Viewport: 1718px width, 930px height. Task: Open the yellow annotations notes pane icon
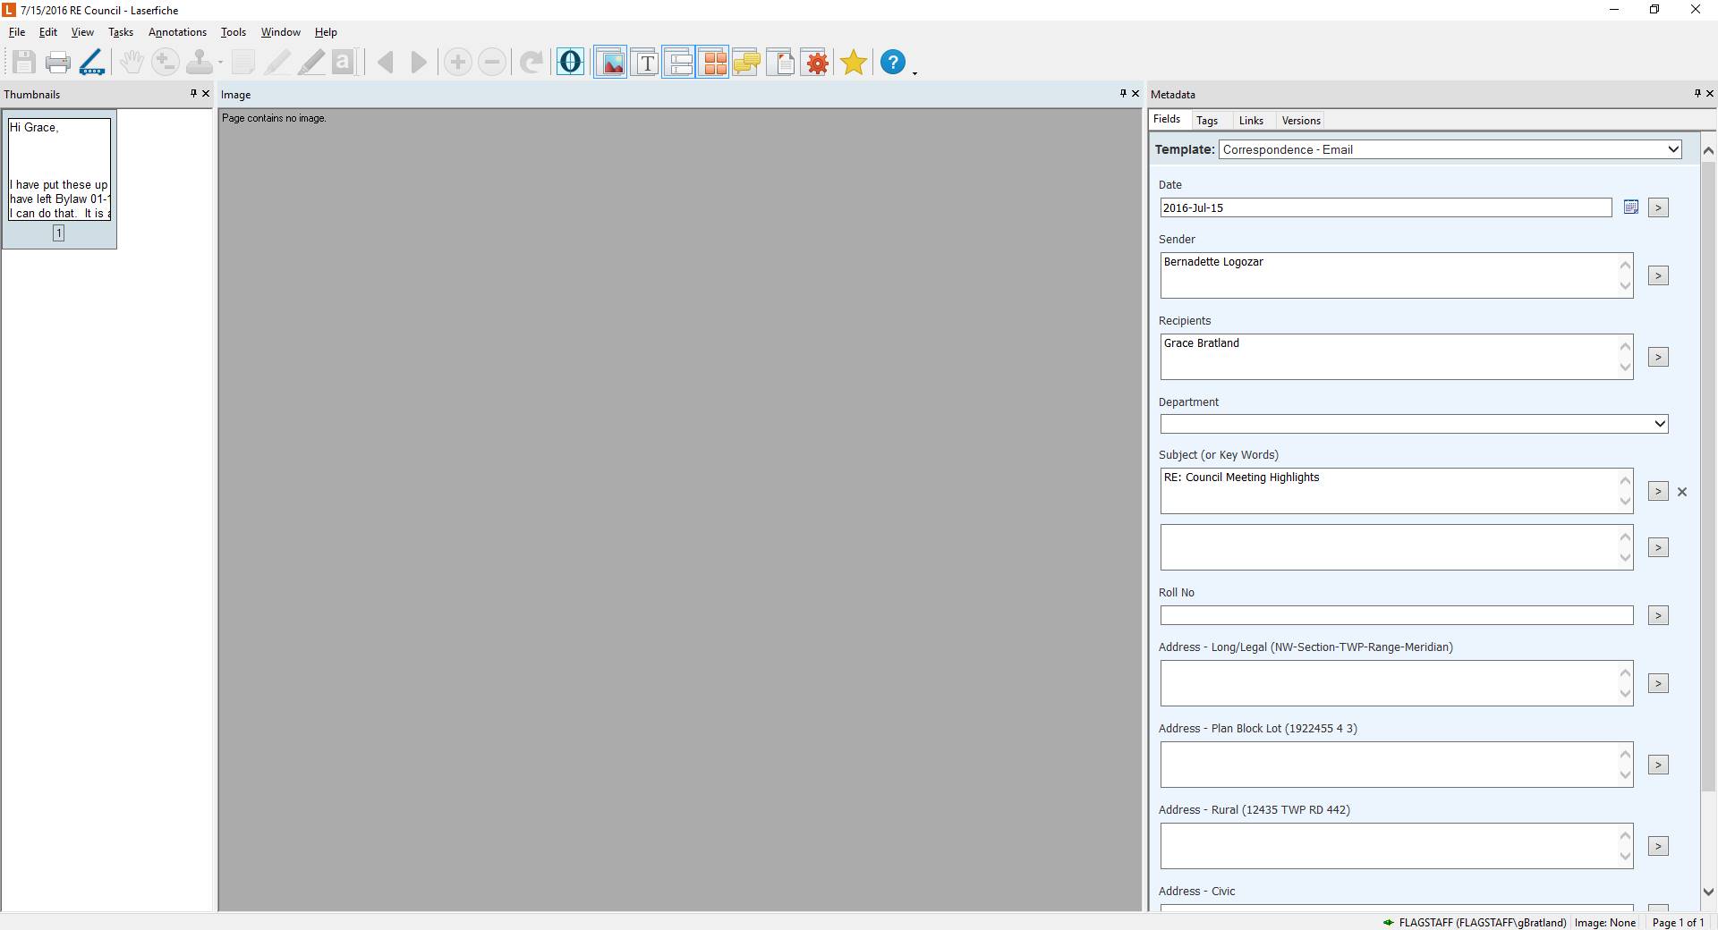pos(746,63)
